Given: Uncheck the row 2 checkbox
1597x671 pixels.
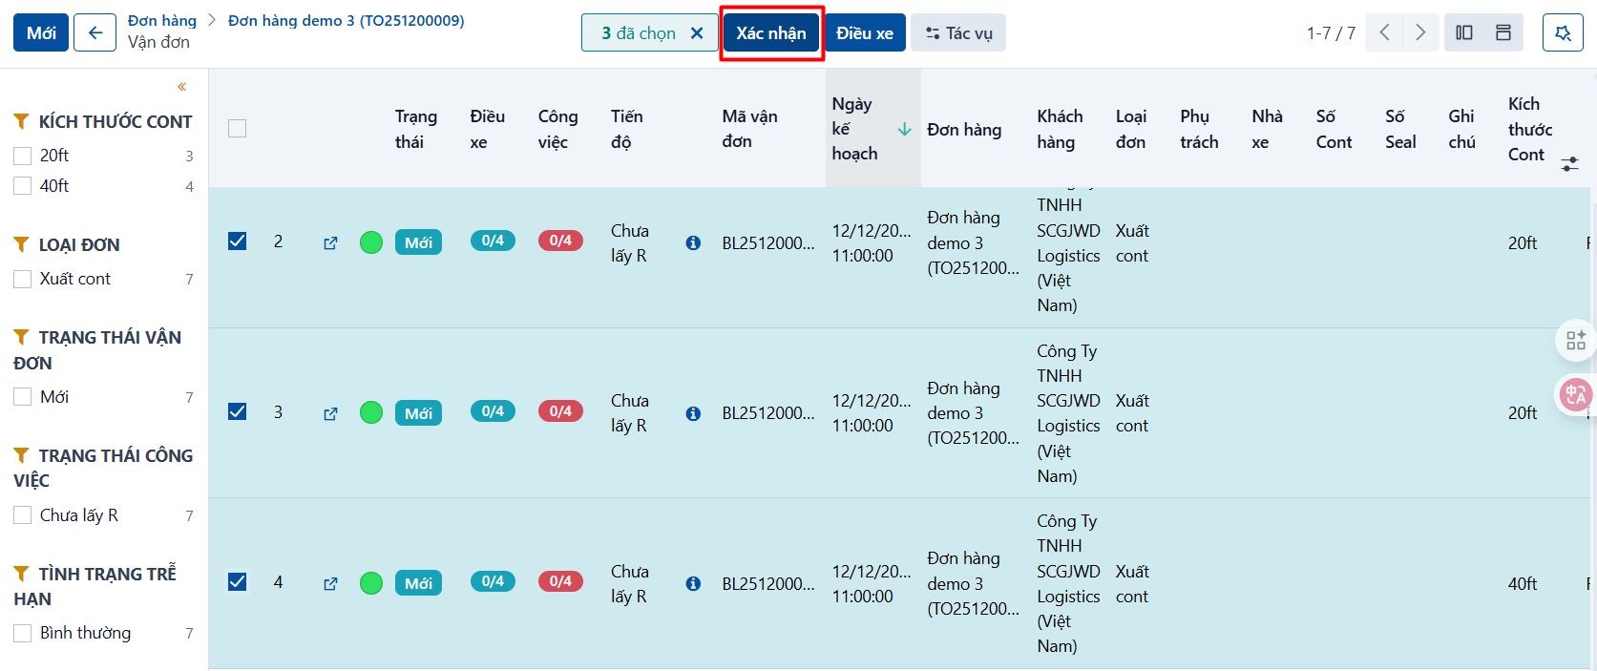Looking at the screenshot, I should [238, 241].
